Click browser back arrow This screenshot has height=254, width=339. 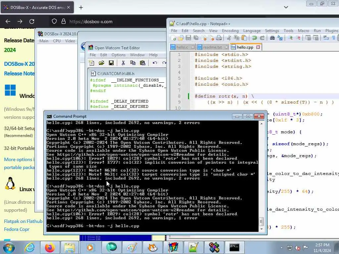[8, 21]
